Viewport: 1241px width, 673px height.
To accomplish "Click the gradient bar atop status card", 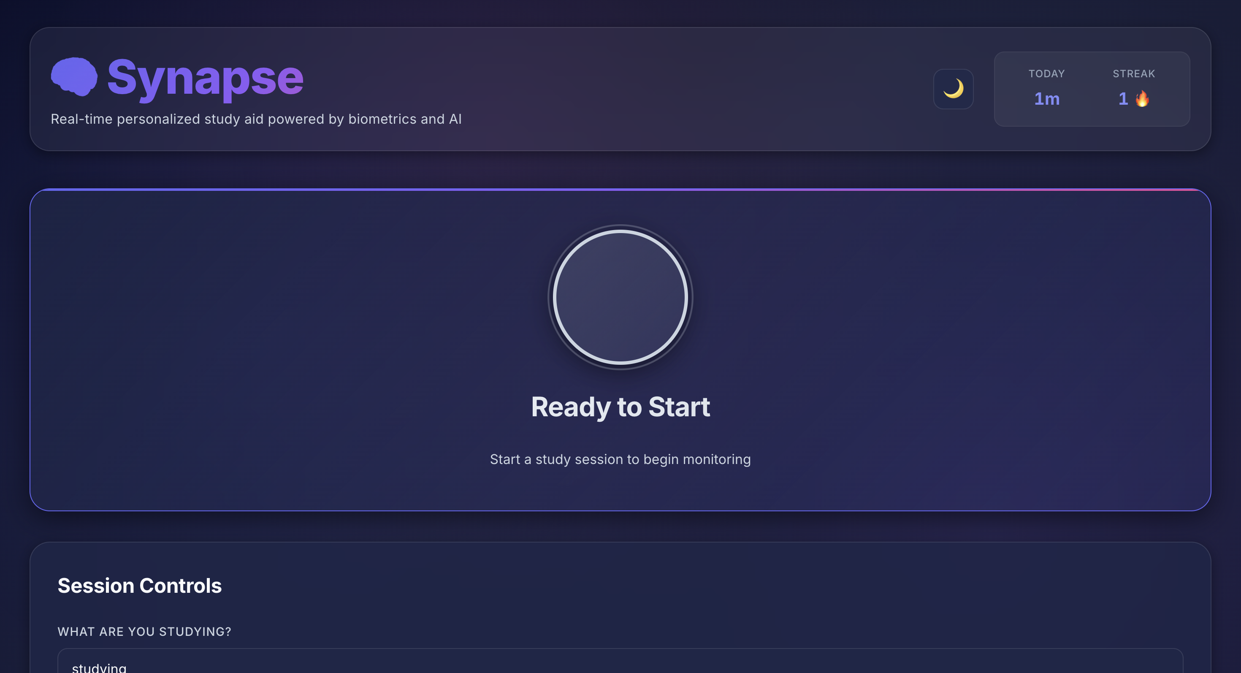I will 620,190.
